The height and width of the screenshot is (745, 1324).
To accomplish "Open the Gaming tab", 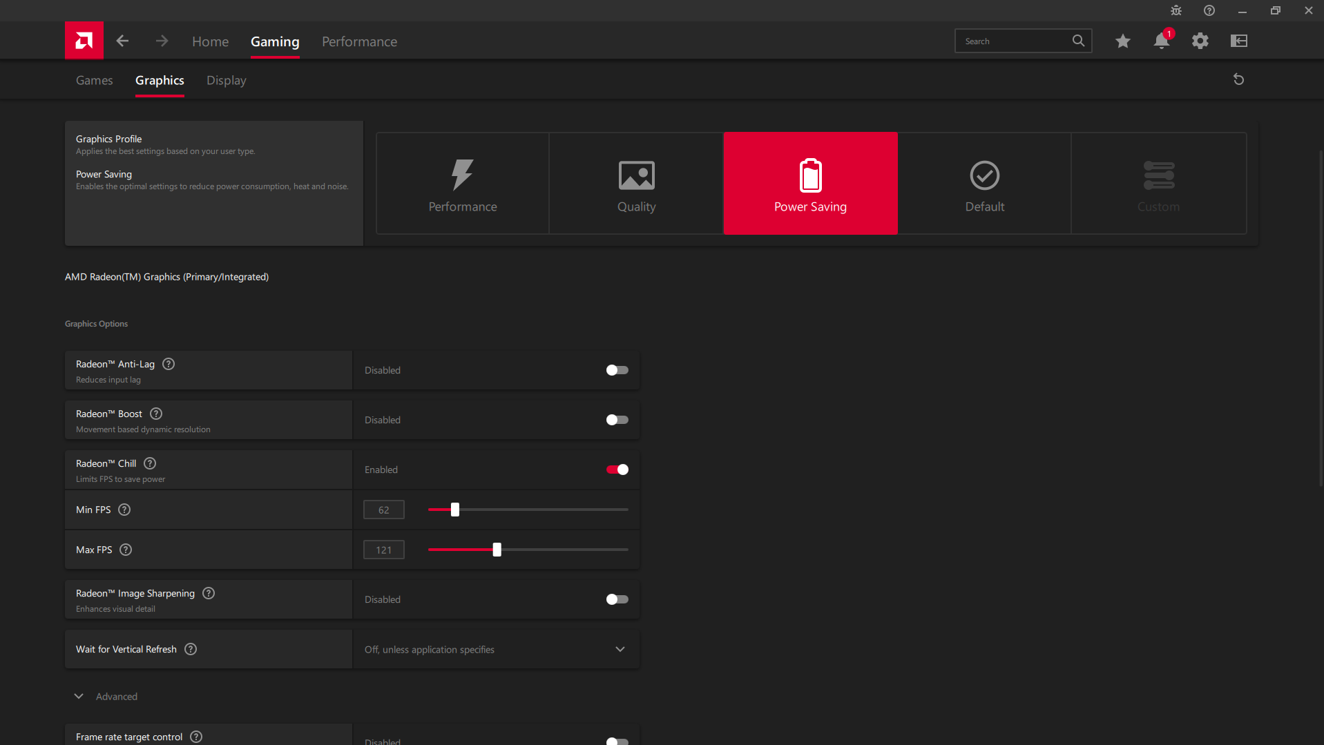I will (275, 41).
